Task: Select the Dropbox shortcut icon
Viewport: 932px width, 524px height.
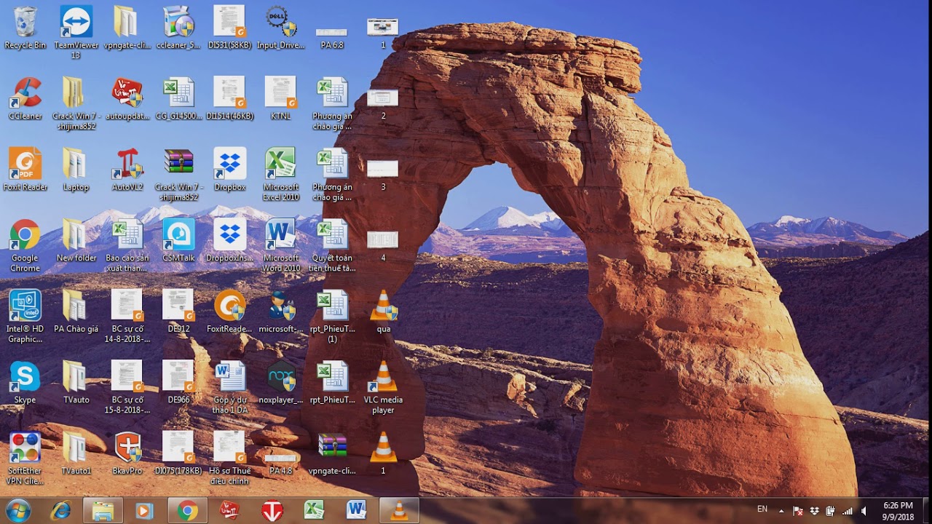Action: 229,170
